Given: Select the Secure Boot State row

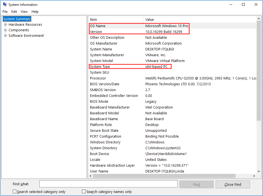Looking at the screenshot, I should [x=172, y=130].
